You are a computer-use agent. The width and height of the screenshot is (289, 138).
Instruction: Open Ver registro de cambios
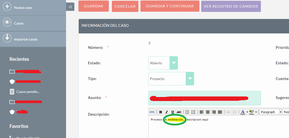click(x=231, y=6)
